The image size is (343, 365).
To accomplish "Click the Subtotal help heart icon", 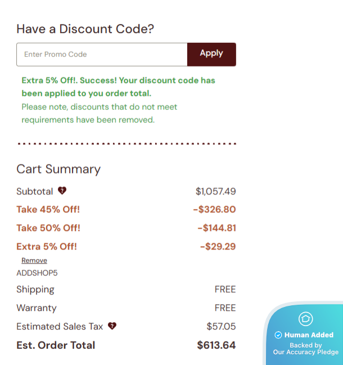I will [x=62, y=191].
